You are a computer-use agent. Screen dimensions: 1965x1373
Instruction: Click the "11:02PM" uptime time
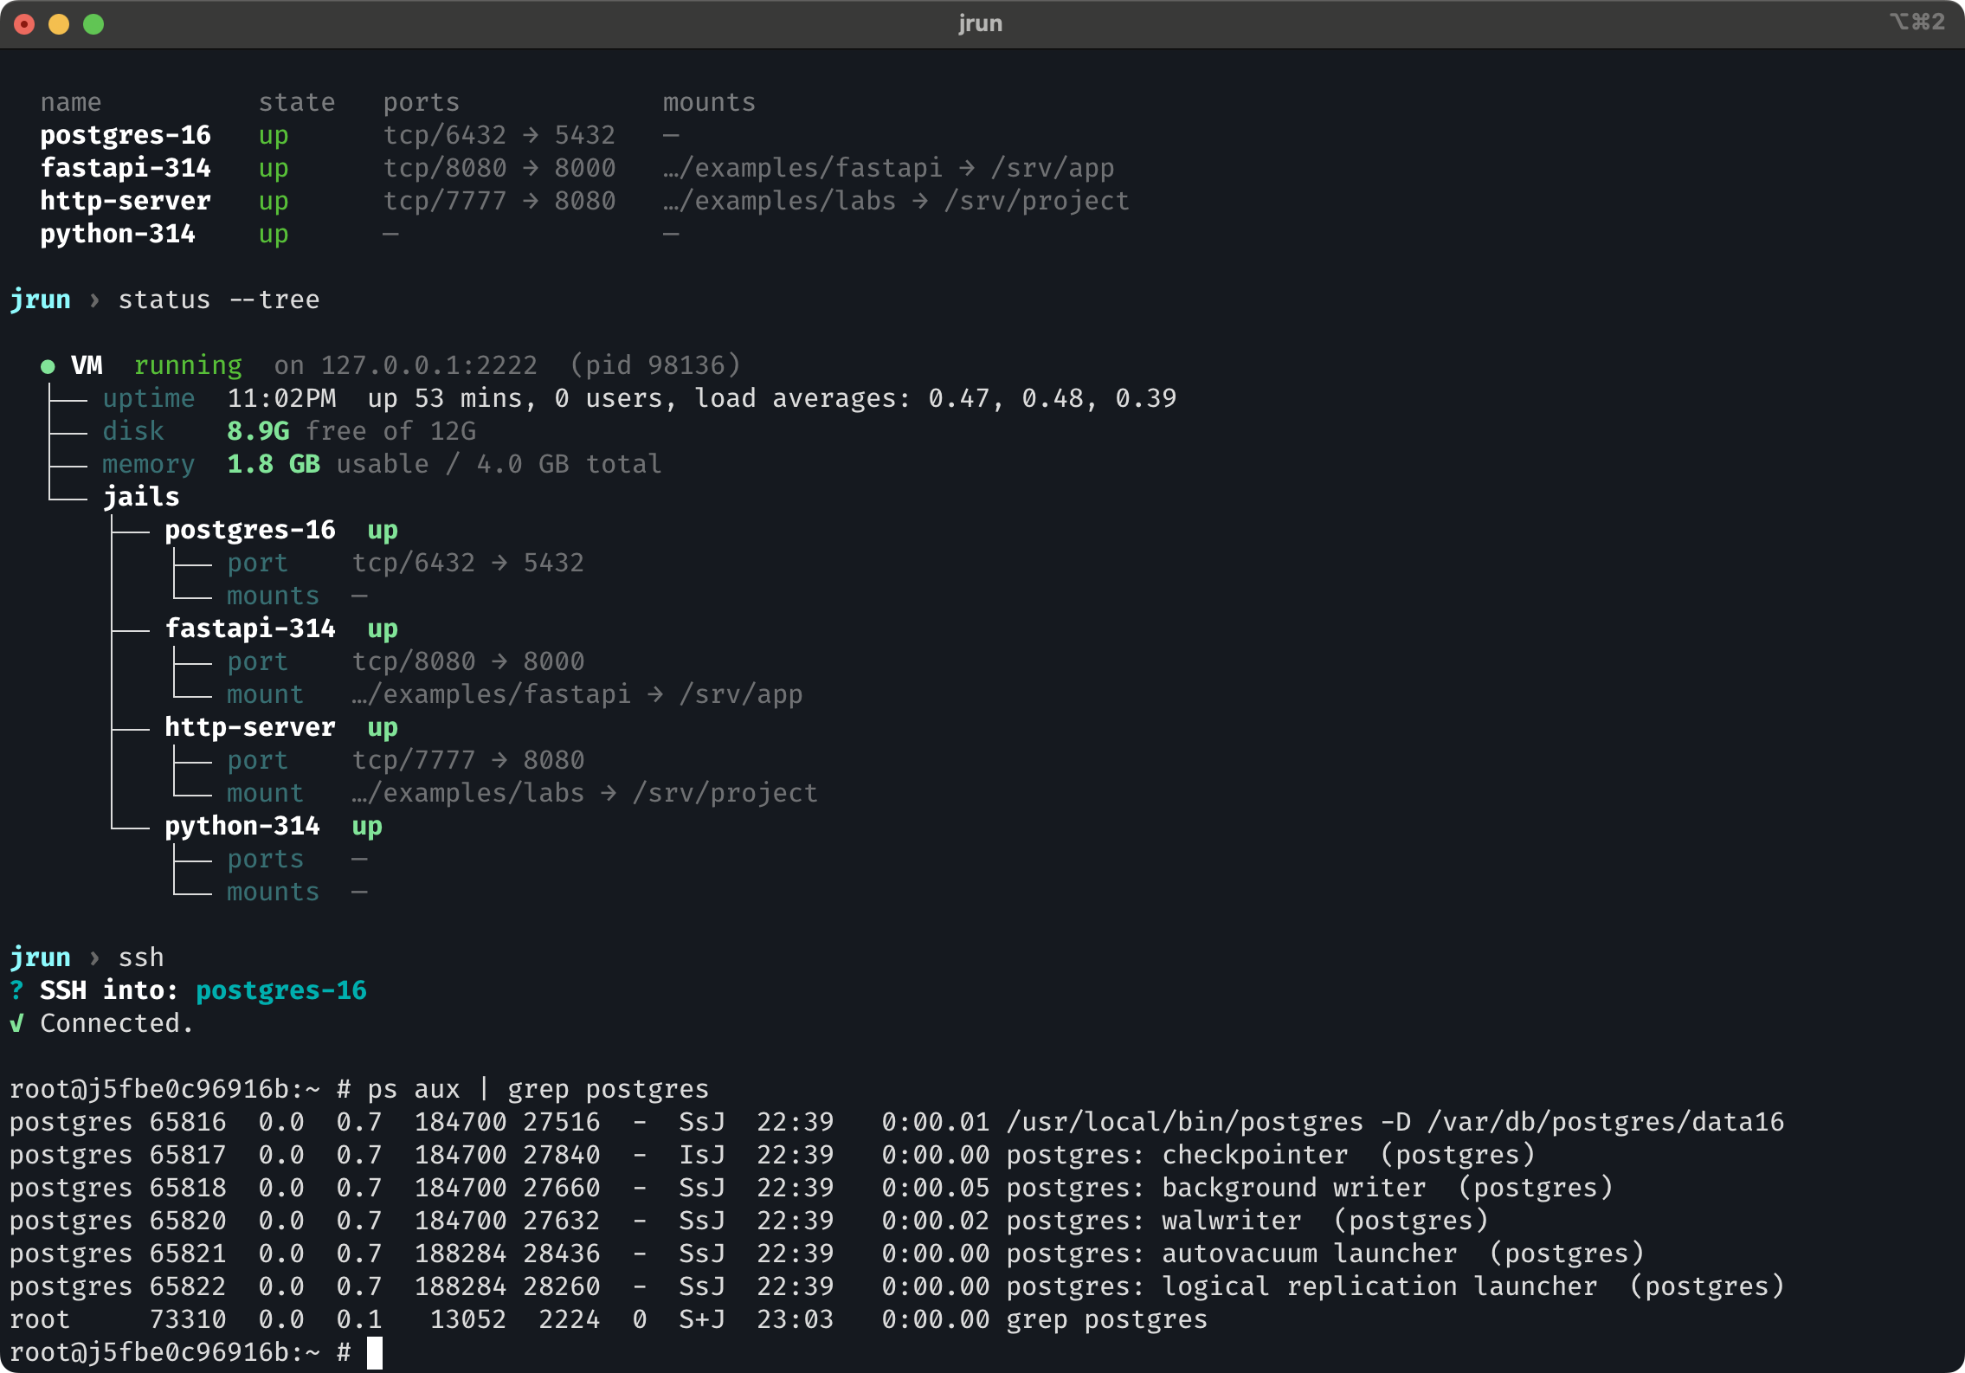pos(281,398)
